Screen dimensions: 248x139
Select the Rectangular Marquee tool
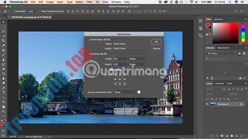click(3, 27)
